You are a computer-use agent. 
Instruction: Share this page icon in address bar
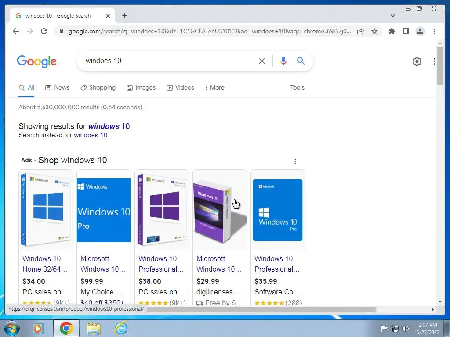coord(360,31)
